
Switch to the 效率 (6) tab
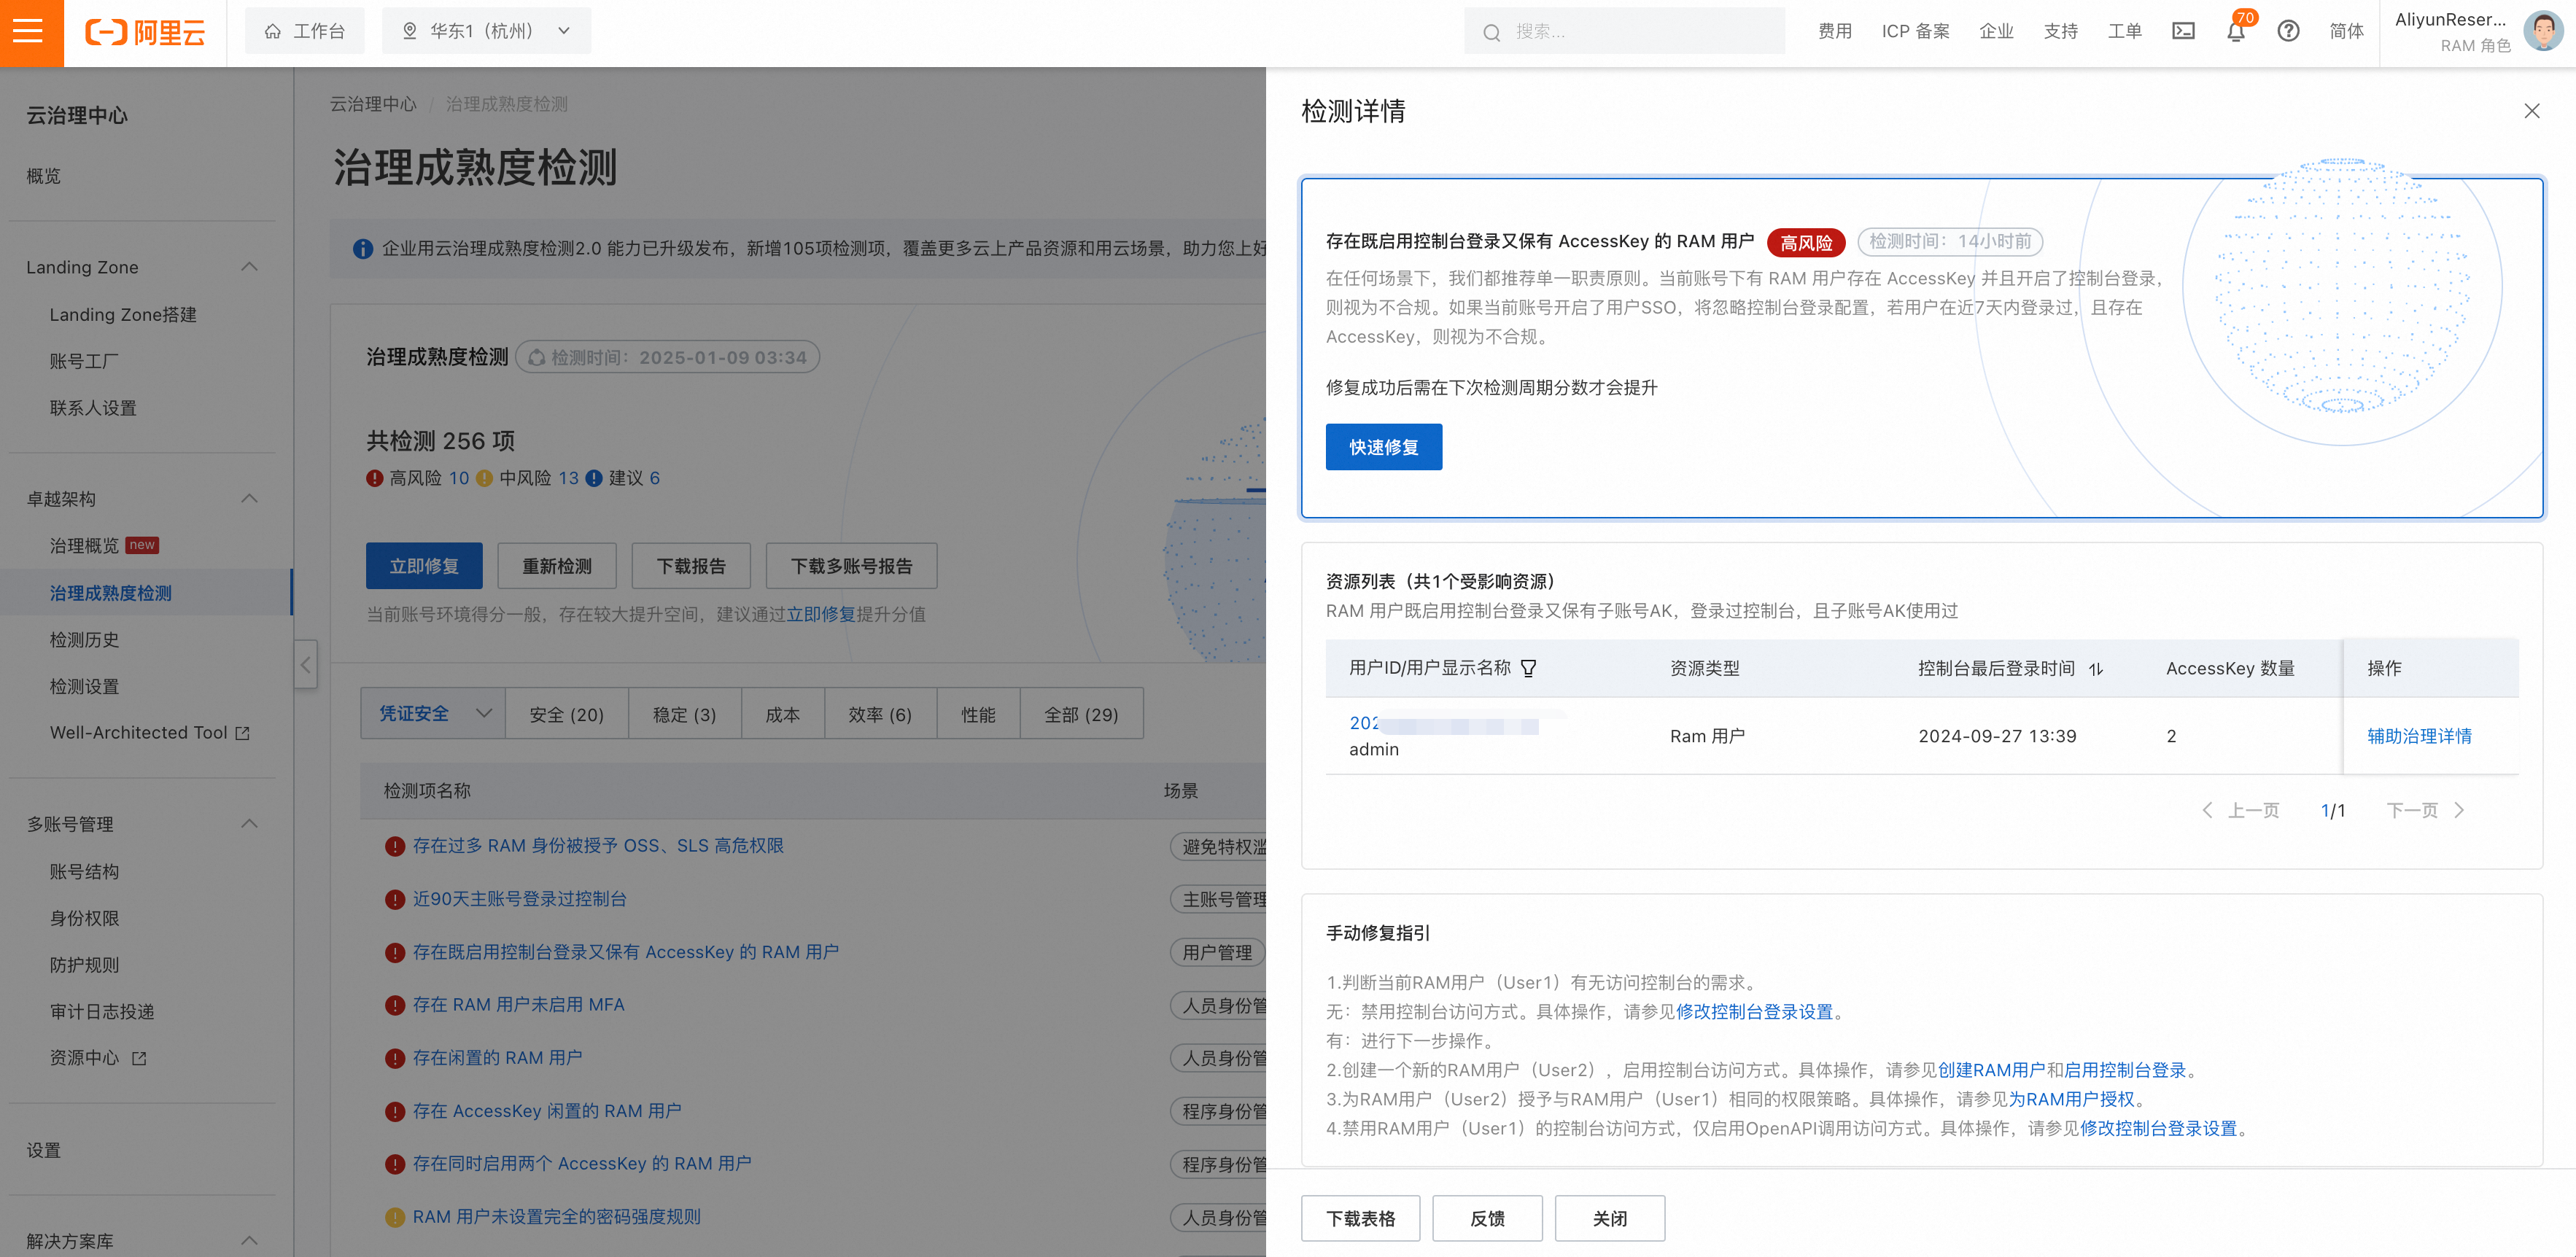880,714
